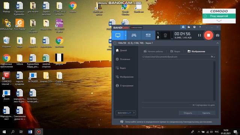
Task: Click the COMODO Под защитой status
Action: pyautogui.click(x=219, y=16)
